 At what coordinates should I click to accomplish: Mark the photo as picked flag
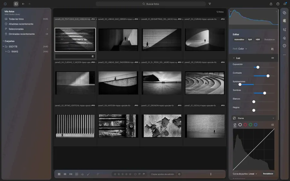click(x=140, y=174)
